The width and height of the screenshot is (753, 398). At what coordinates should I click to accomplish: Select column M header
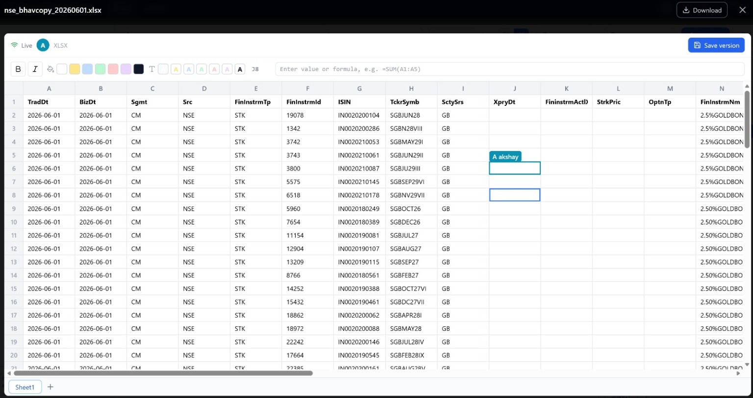click(x=670, y=88)
